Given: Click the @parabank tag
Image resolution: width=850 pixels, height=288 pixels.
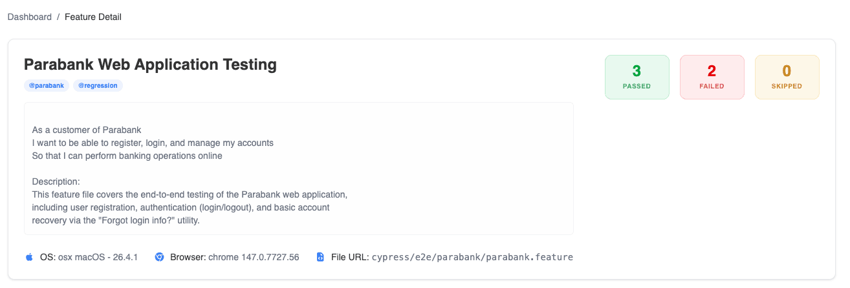Looking at the screenshot, I should click(x=47, y=85).
